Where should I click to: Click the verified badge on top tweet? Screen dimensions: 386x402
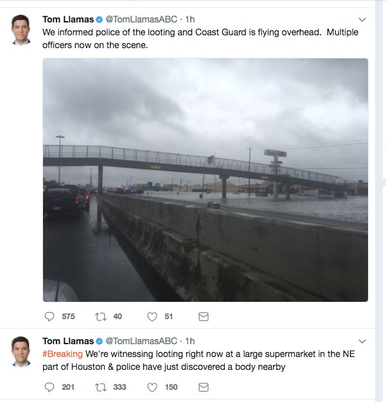point(100,19)
